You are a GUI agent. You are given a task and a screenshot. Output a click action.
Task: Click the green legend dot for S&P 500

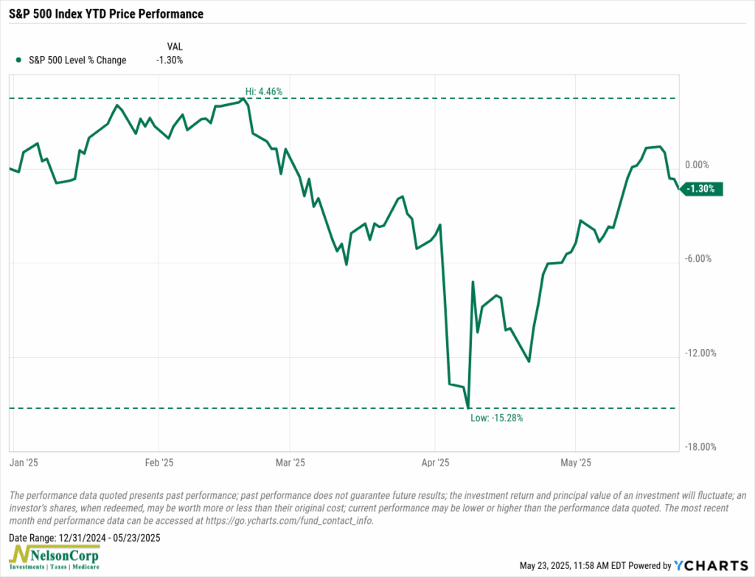pyautogui.click(x=18, y=61)
